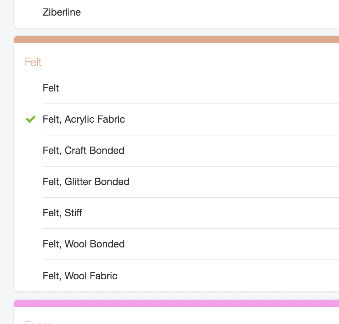Click the gray gap between Ziberline and Felt cards

coord(176,32)
